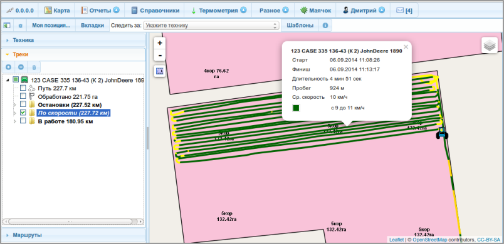
Task: Close the track info popup
Action: pyautogui.click(x=406, y=47)
